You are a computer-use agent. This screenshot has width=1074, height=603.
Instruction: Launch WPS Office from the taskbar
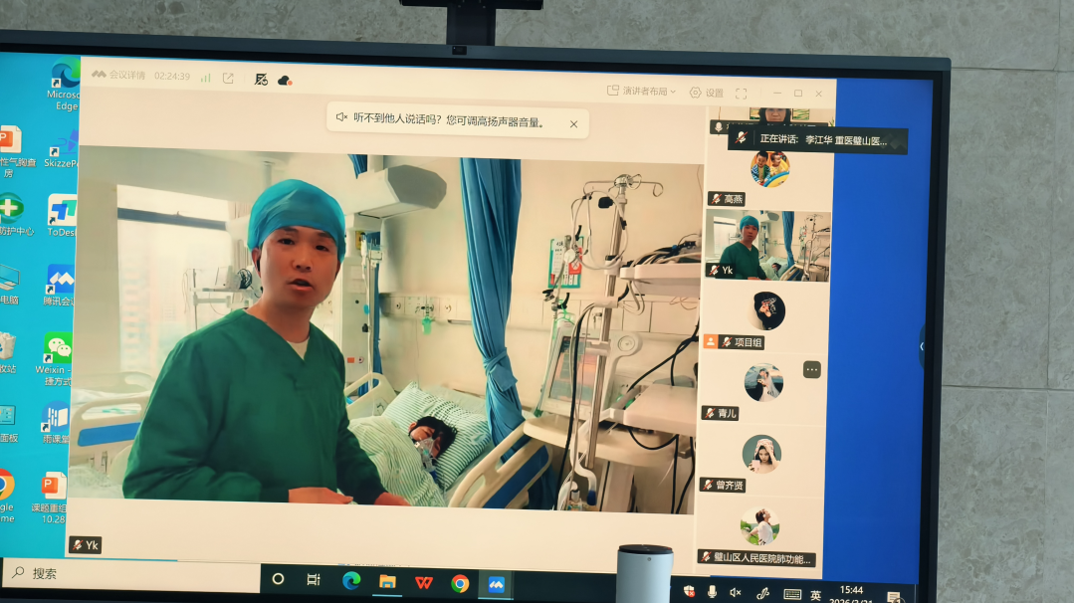coord(424,582)
